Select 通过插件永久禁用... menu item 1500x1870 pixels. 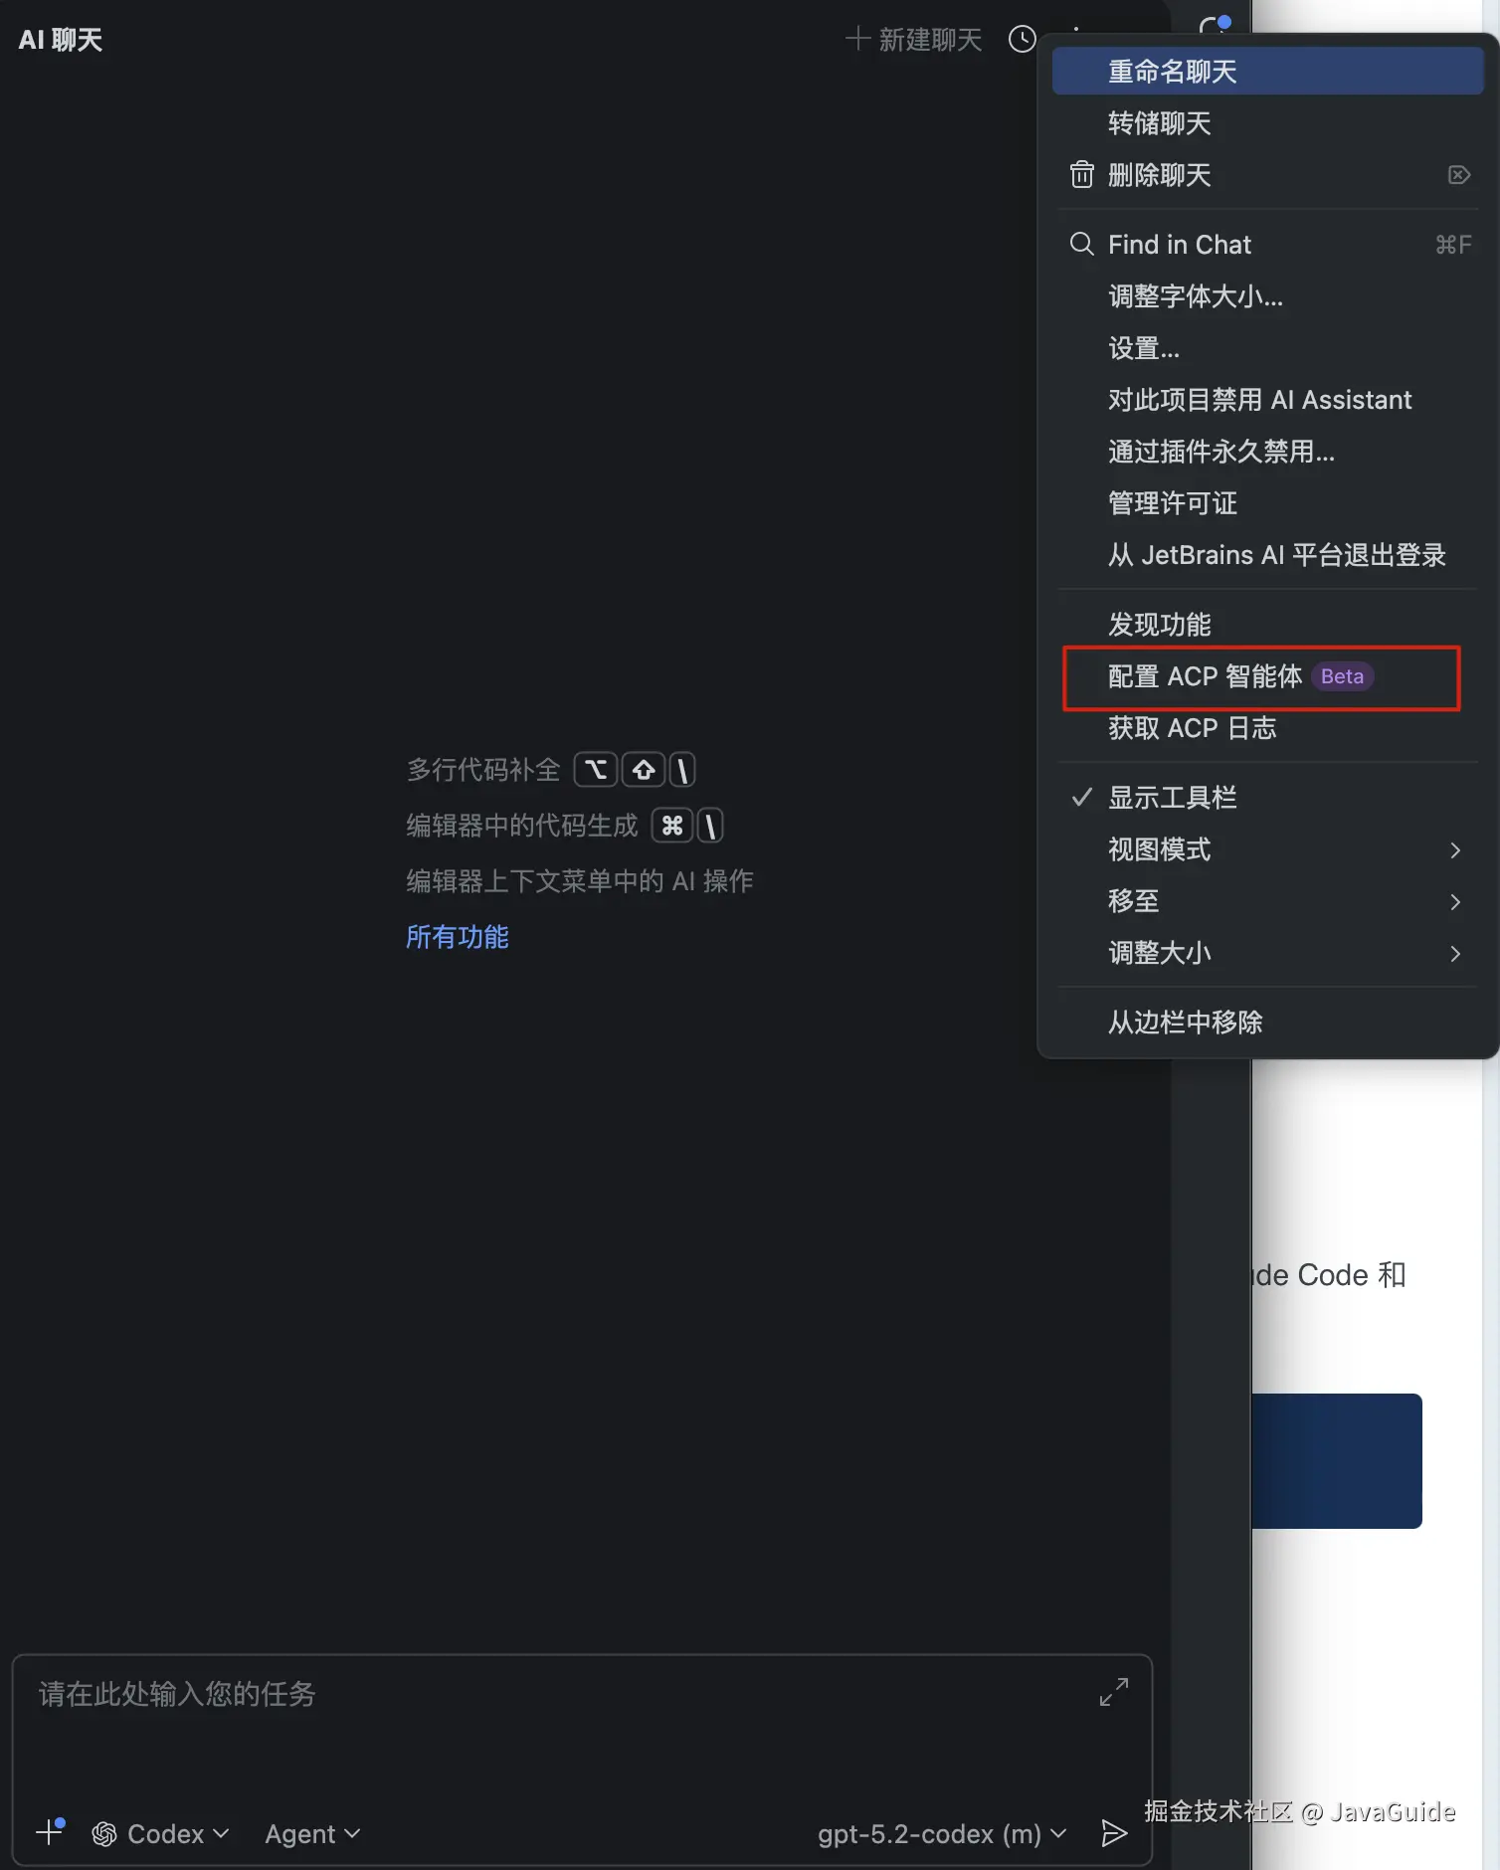[x=1267, y=452]
